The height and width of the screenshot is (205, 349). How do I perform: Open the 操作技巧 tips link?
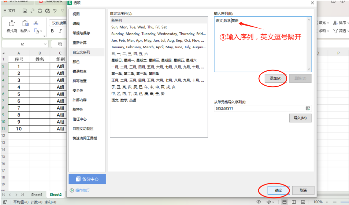pos(82,190)
